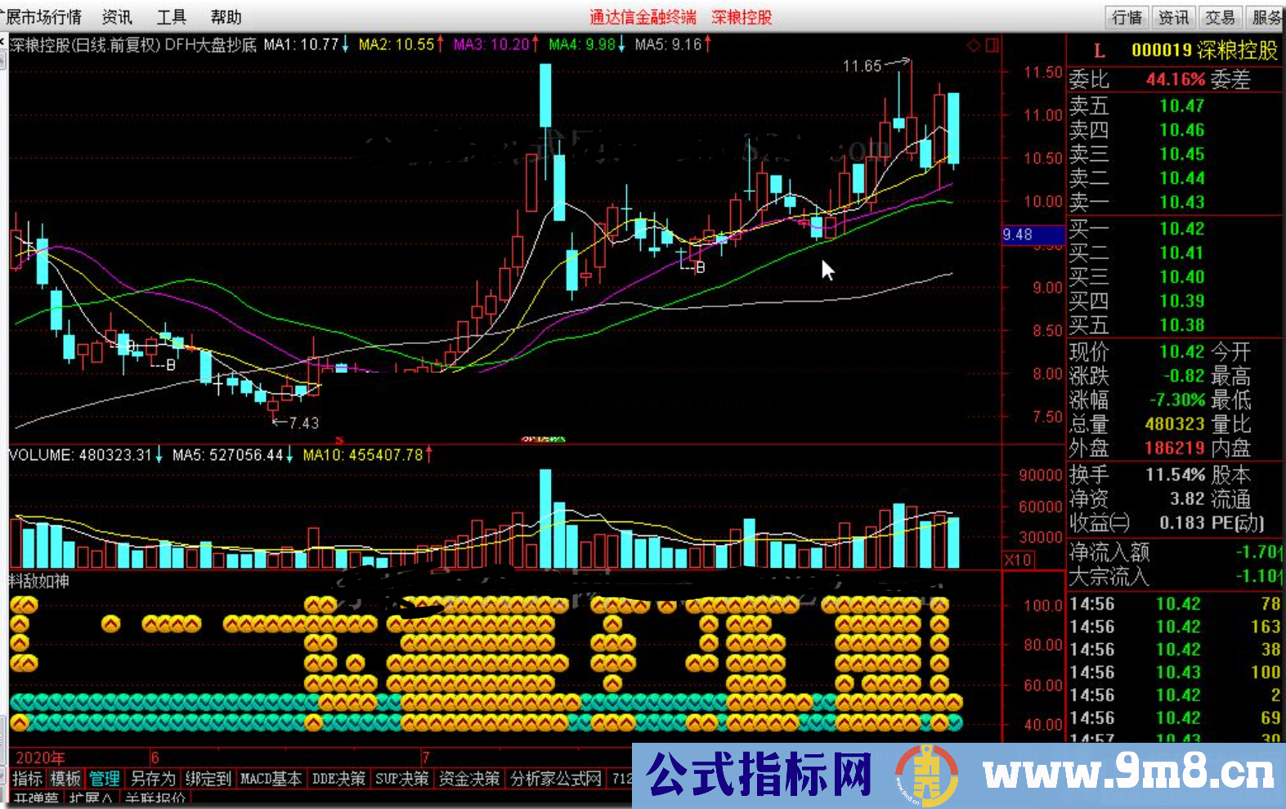This screenshot has width=1286, height=809.
Task: Click the MA2 indicator value's up arrow
Action: click(x=440, y=44)
